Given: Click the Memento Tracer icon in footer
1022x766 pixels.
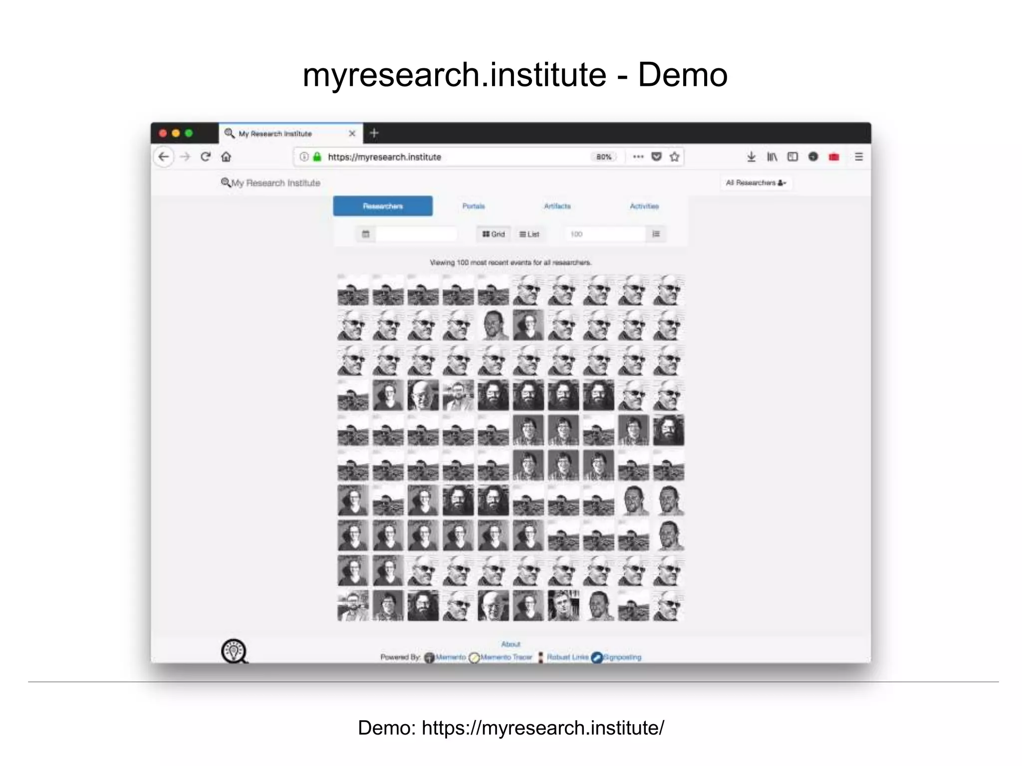Looking at the screenshot, I should (x=474, y=658).
